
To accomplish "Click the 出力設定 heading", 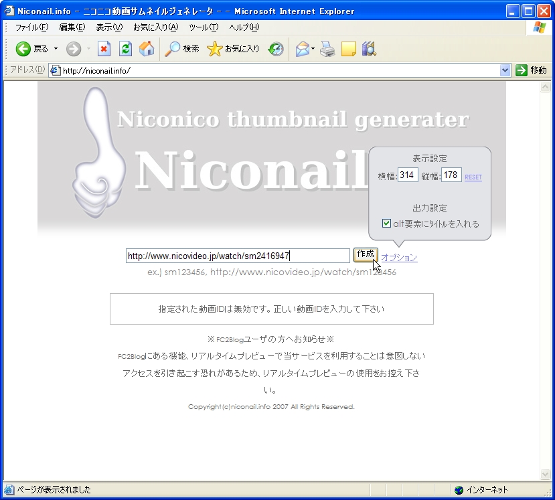I will tap(430, 207).
